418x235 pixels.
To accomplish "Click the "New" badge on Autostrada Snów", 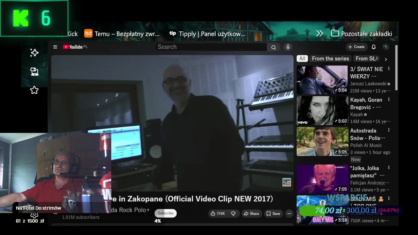I will click(x=356, y=160).
